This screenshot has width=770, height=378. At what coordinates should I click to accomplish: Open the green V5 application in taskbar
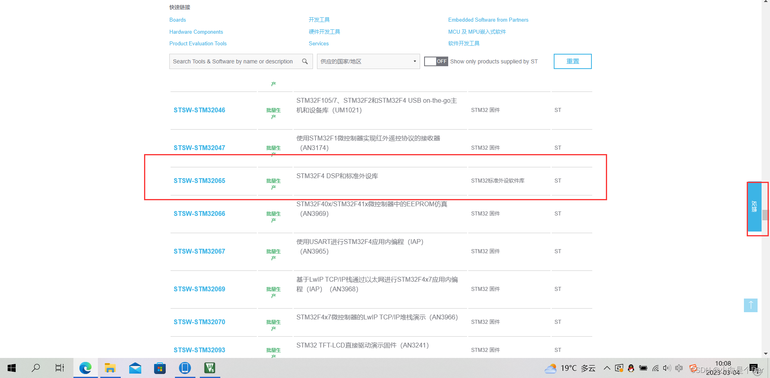point(210,368)
